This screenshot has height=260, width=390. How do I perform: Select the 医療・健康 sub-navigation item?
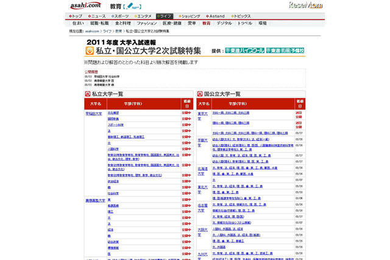click(x=172, y=23)
